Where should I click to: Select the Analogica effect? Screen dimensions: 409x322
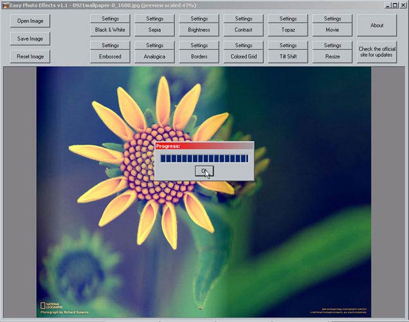(x=154, y=57)
